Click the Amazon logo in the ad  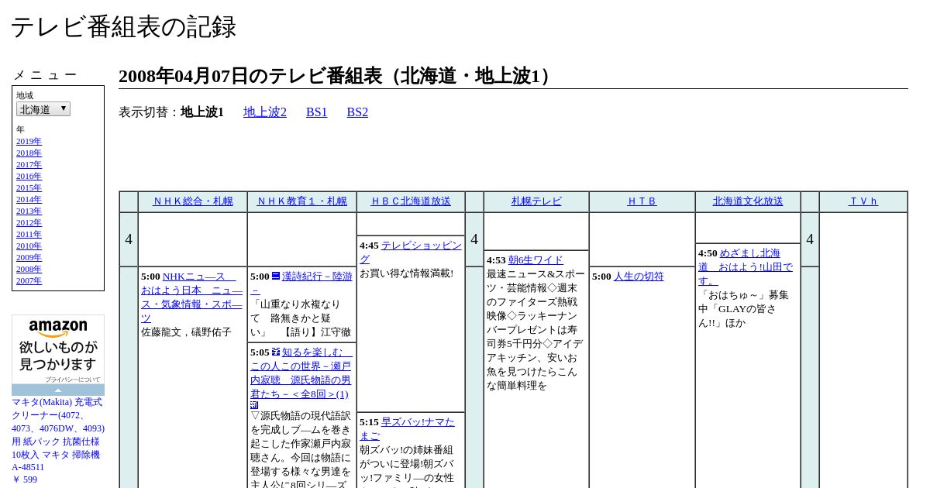[x=58, y=328]
